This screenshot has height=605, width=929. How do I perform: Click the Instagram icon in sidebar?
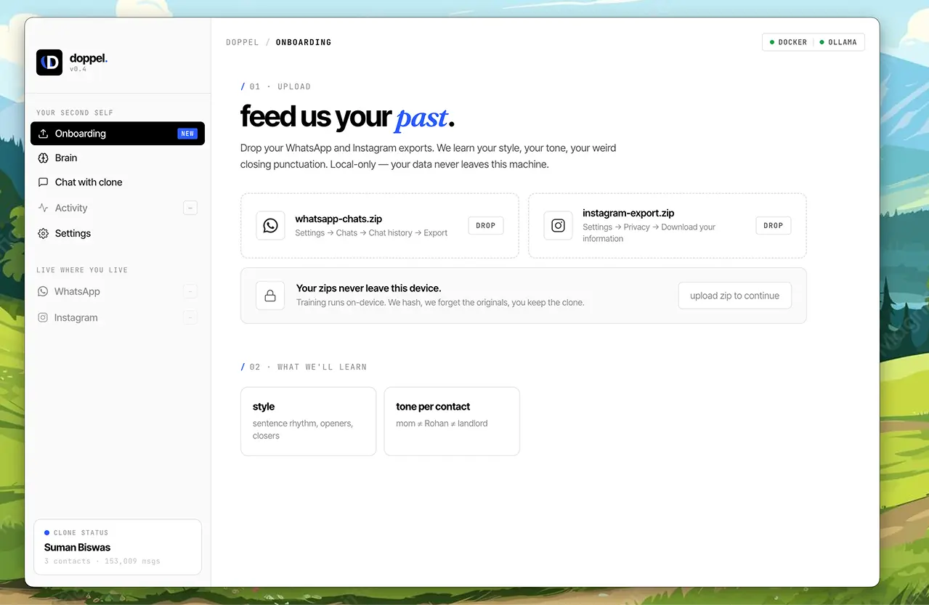click(x=43, y=317)
